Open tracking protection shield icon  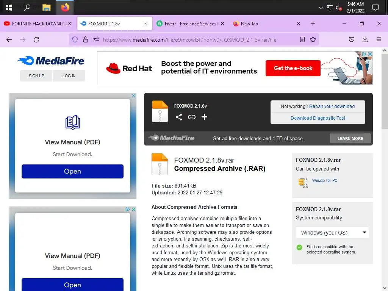tap(75, 39)
